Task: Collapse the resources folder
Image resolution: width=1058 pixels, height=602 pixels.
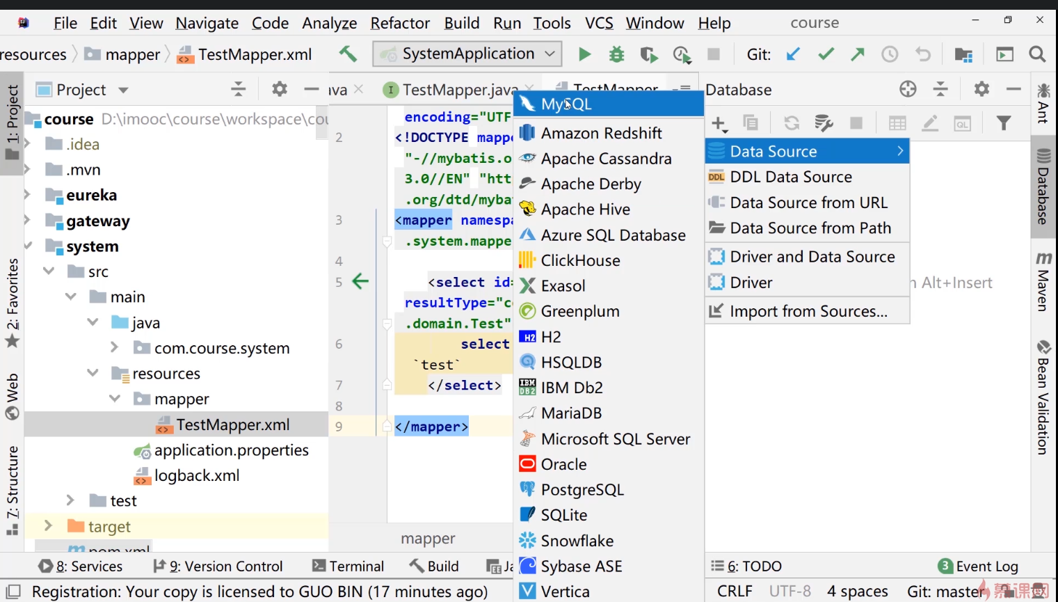Action: (x=93, y=372)
